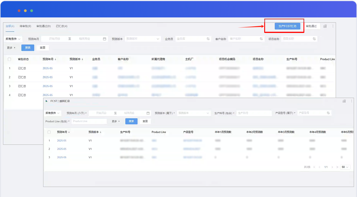This screenshot has width=357, height=197.
Task: Open 预测版本 select box in FCST二级料汇总 panel
Action: [194, 113]
